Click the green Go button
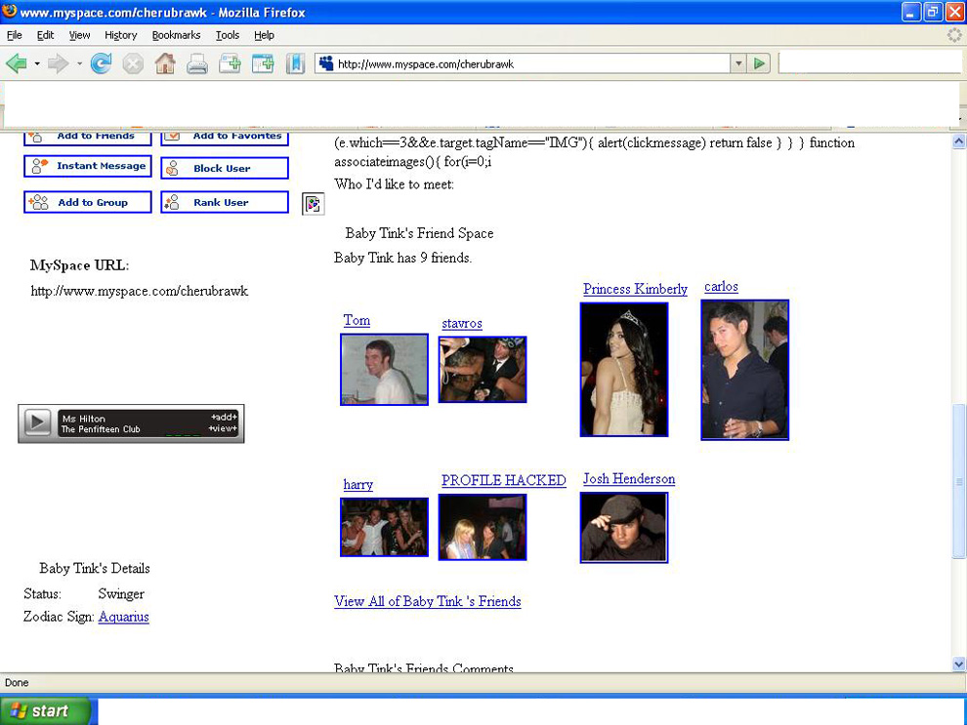 coord(759,63)
